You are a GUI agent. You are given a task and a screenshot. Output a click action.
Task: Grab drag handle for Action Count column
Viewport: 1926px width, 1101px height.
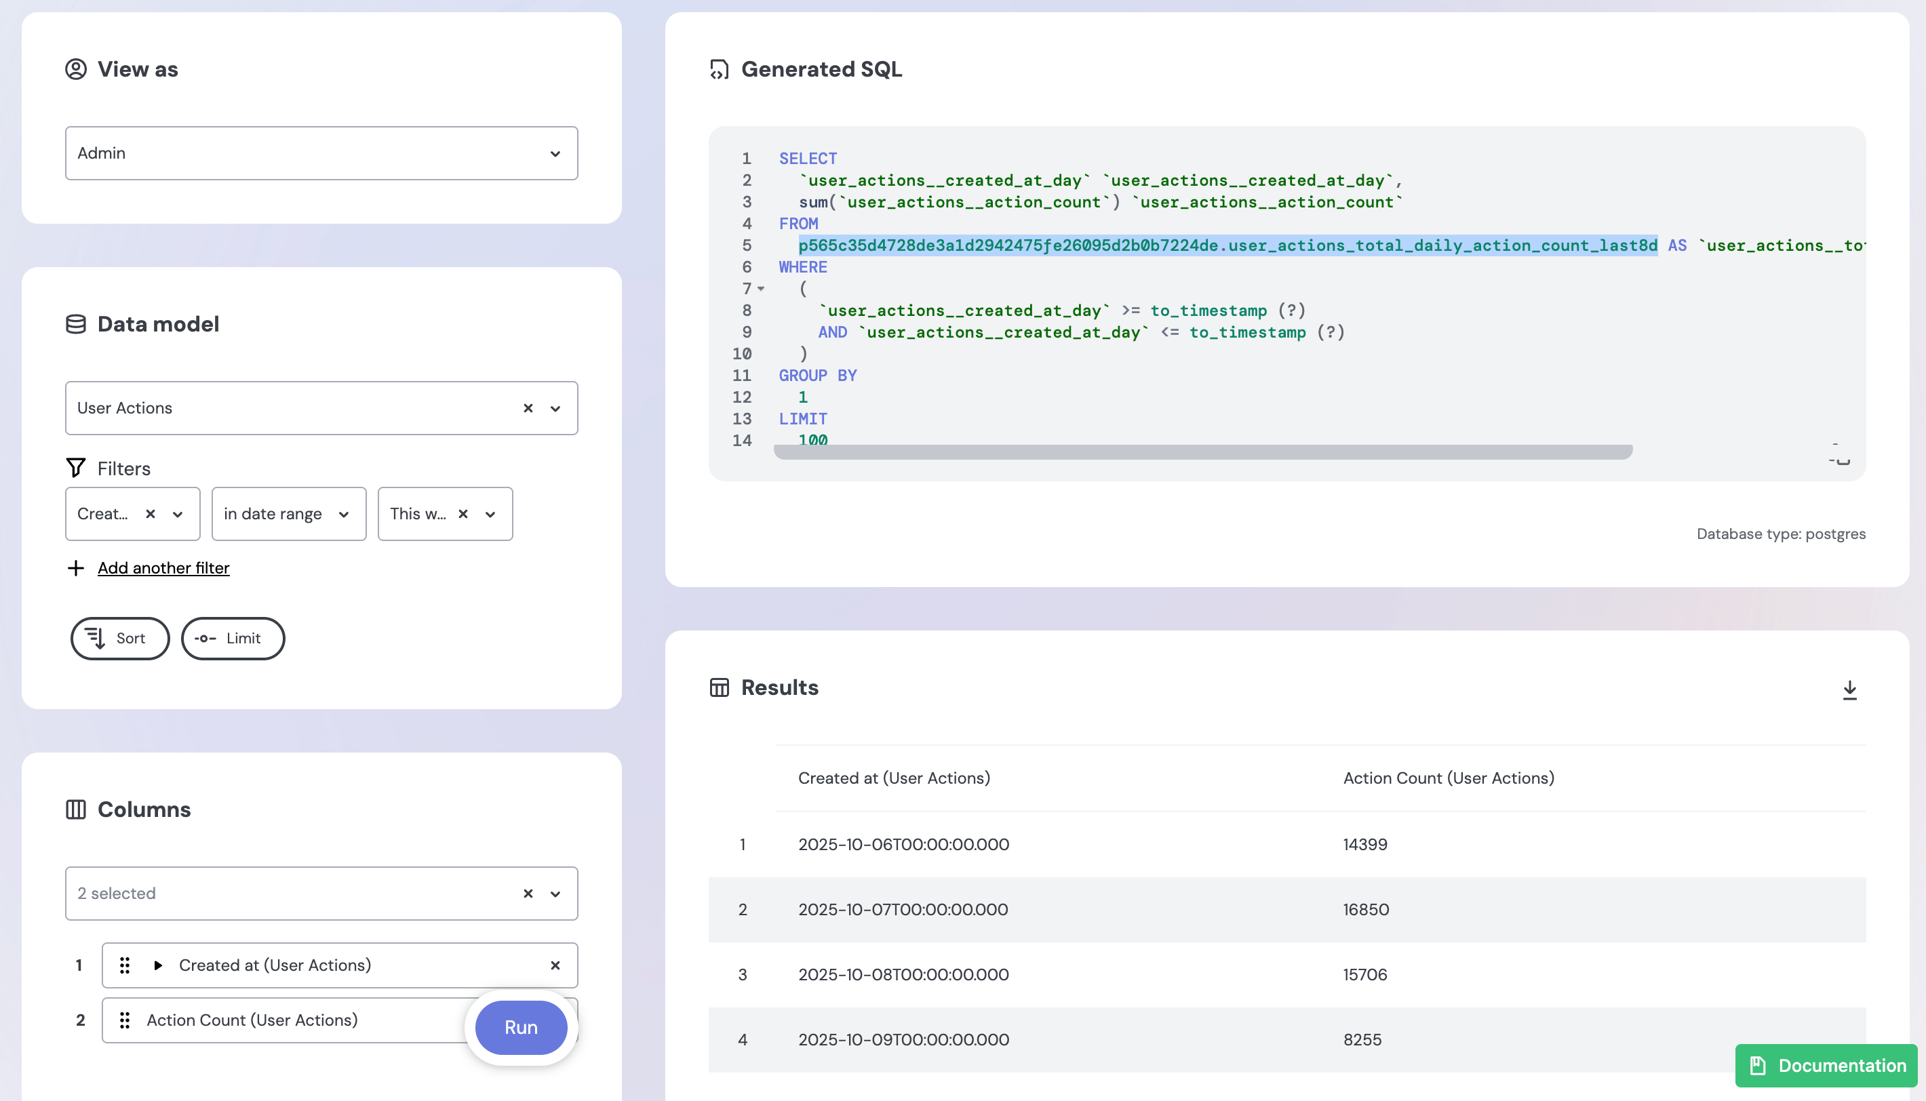click(x=125, y=1020)
